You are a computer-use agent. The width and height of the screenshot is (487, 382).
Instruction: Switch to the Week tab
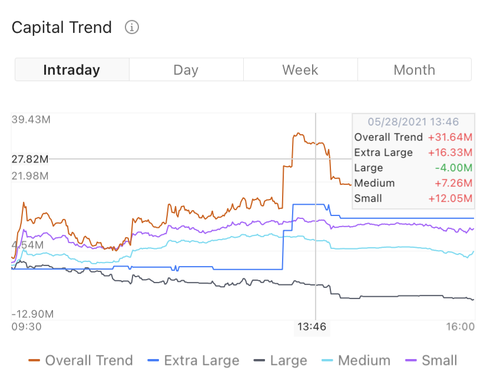300,69
